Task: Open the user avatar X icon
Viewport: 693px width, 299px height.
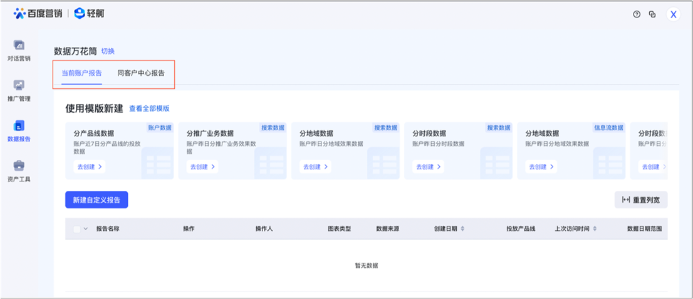Action: 674,14
